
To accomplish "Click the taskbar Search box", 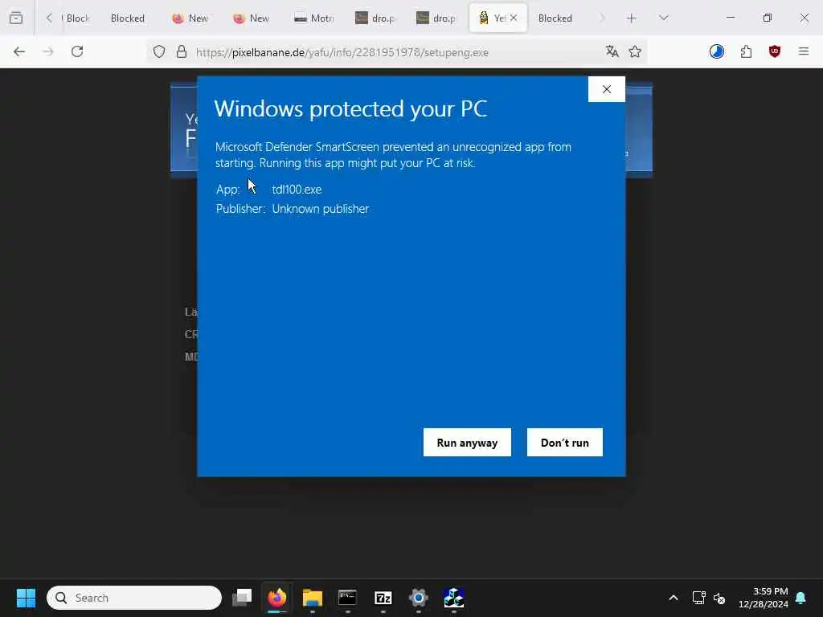I will pyautogui.click(x=134, y=598).
